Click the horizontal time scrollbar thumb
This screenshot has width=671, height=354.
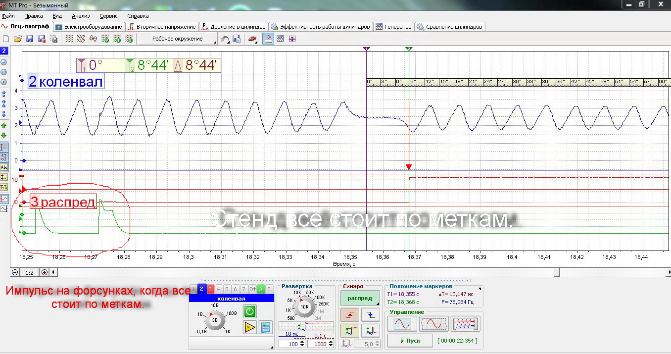pyautogui.click(x=557, y=272)
